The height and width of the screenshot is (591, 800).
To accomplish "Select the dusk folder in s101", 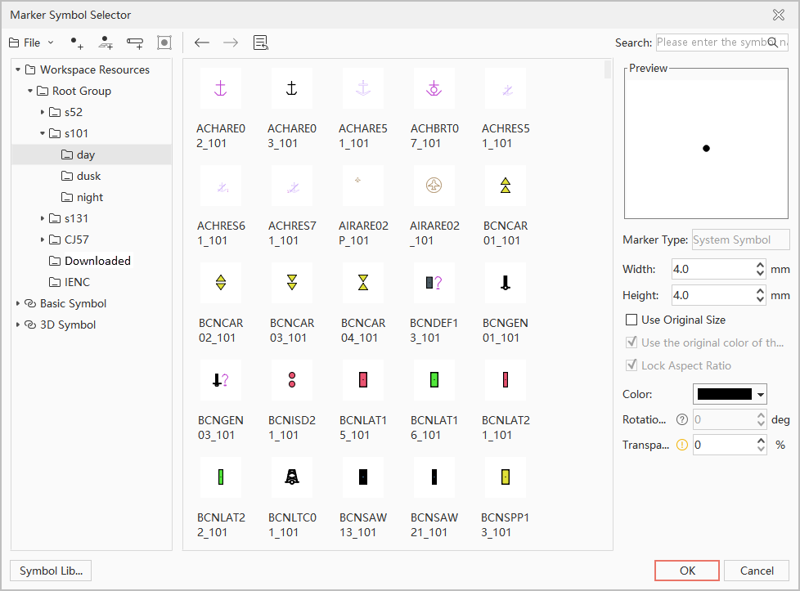I will pyautogui.click(x=88, y=176).
